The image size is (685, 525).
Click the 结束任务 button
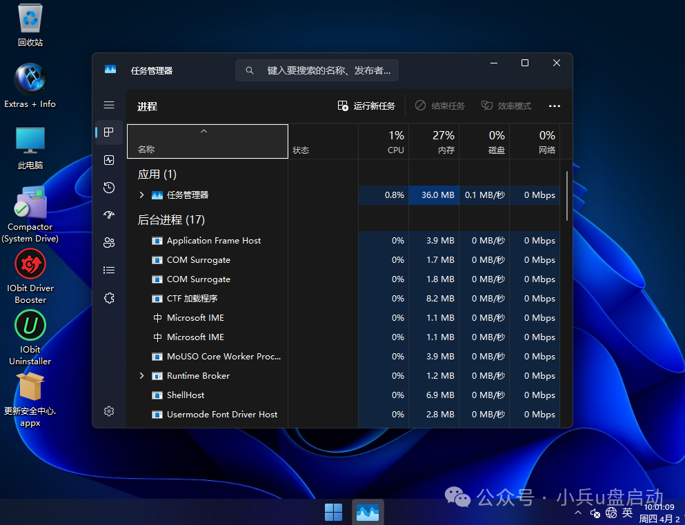(x=439, y=106)
